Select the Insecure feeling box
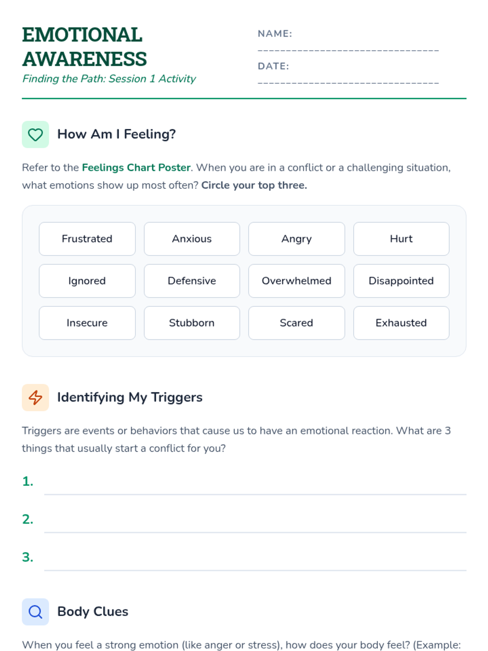This screenshot has width=488, height=651. pos(87,323)
